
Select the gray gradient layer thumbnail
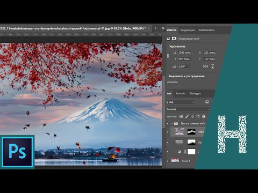pos(180,142)
